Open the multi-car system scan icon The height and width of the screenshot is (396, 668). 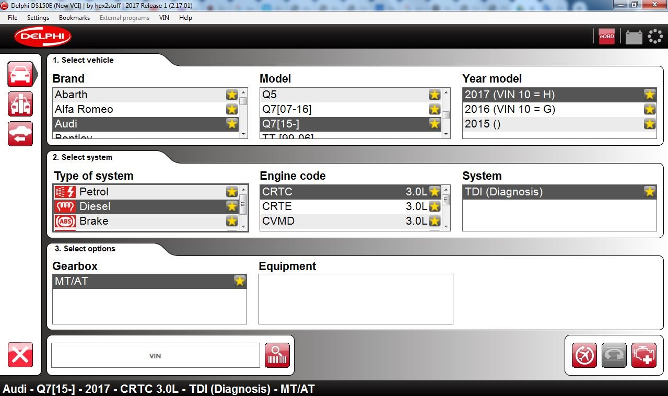(20, 104)
